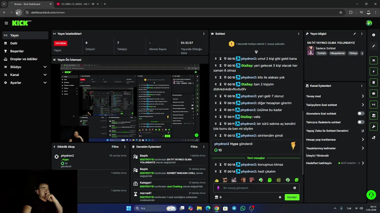Toggle Yalnızca ifadelerle sohbet switch
This screenshot has height=213, width=380.
(361, 122)
